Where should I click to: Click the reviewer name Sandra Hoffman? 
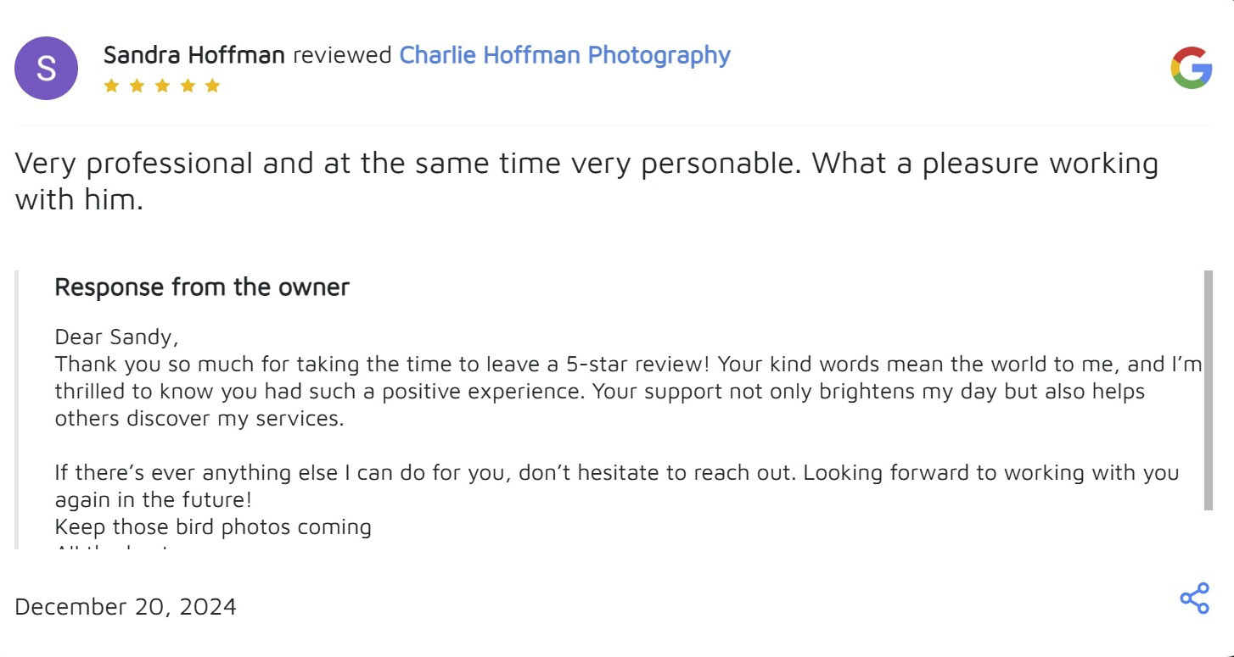194,55
